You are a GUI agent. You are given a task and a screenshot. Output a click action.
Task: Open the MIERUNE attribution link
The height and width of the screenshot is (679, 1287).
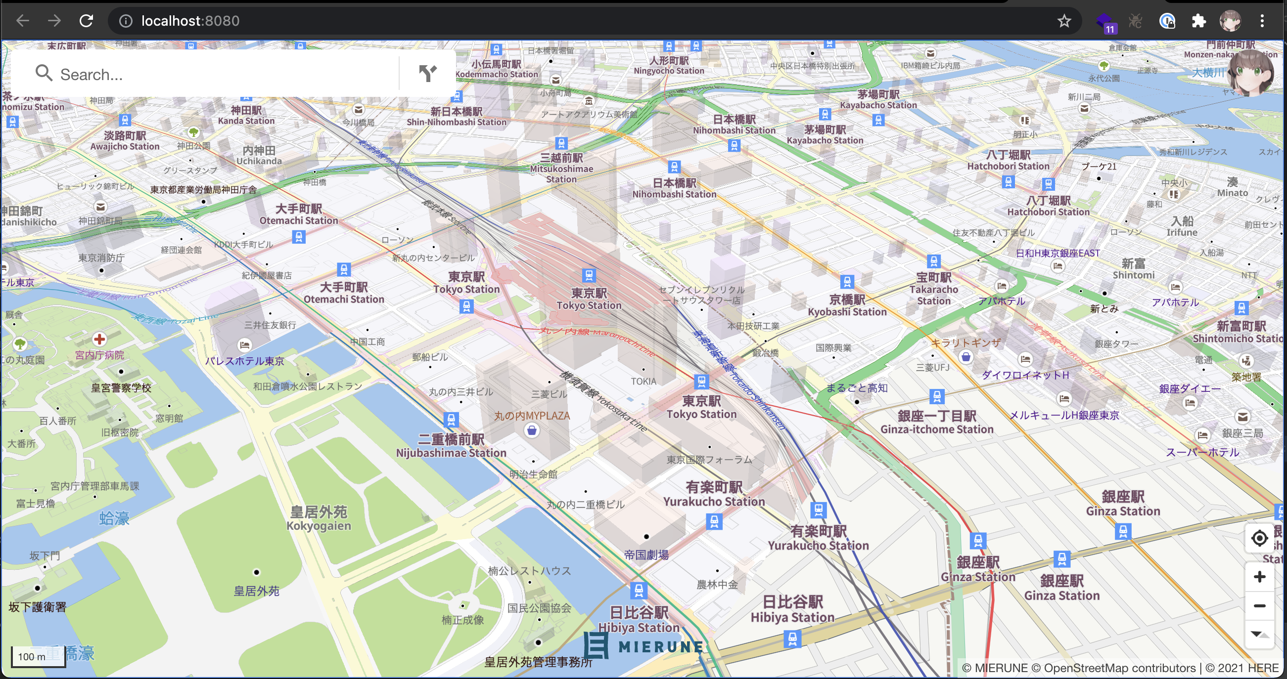[1001, 668]
